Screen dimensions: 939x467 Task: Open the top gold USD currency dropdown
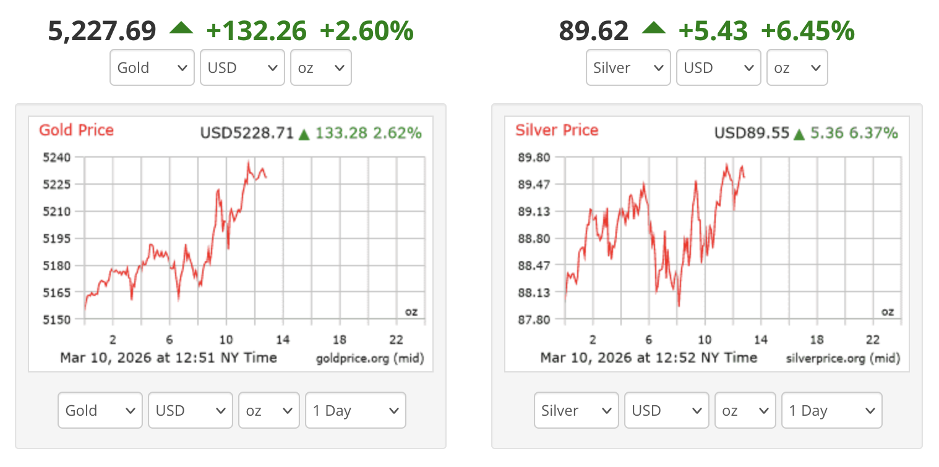(242, 67)
